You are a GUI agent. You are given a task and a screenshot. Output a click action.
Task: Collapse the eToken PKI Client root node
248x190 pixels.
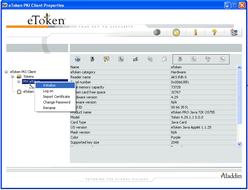(6, 72)
